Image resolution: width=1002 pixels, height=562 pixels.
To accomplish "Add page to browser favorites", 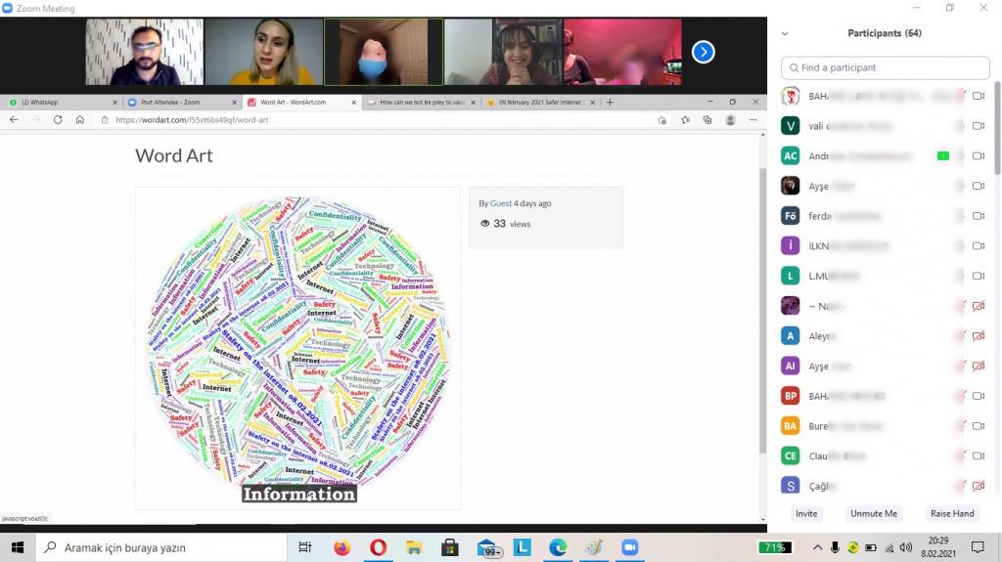I will coord(661,120).
